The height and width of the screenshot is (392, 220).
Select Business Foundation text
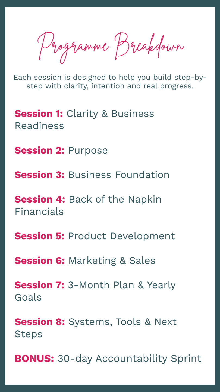point(119,175)
